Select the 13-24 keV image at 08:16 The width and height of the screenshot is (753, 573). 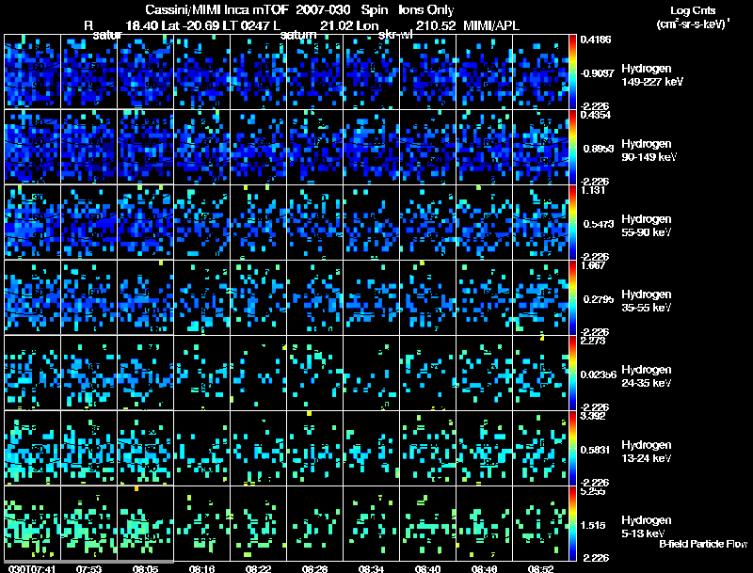pos(202,447)
